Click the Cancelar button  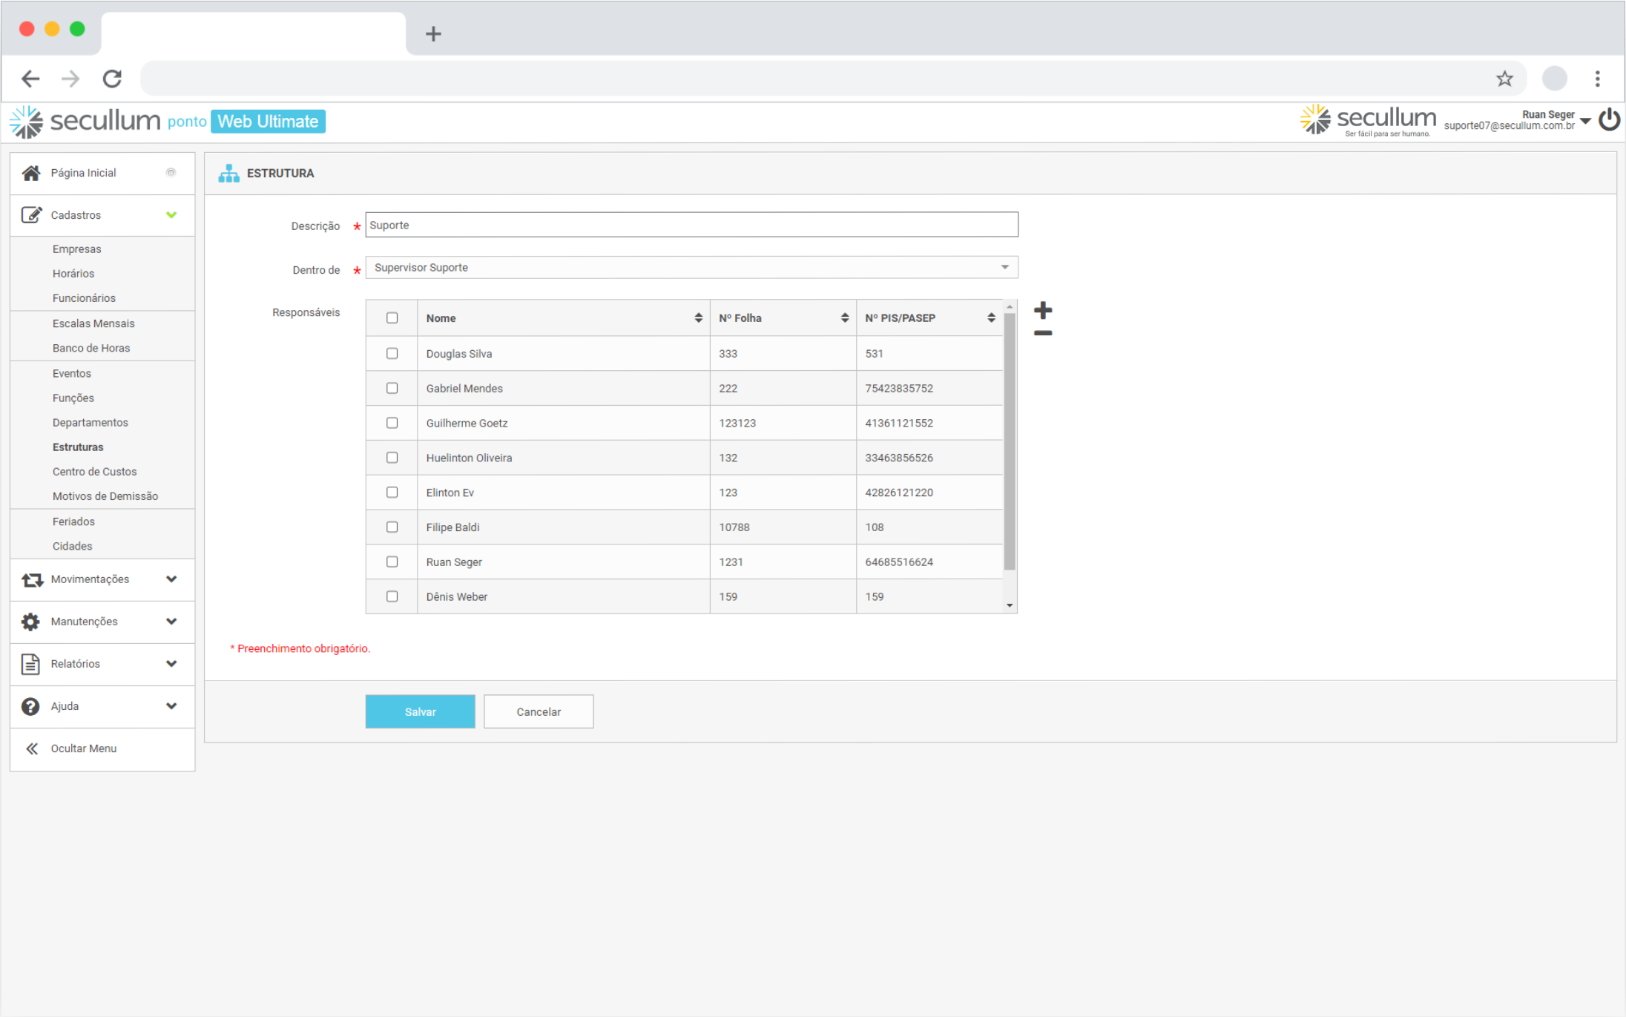tap(539, 712)
